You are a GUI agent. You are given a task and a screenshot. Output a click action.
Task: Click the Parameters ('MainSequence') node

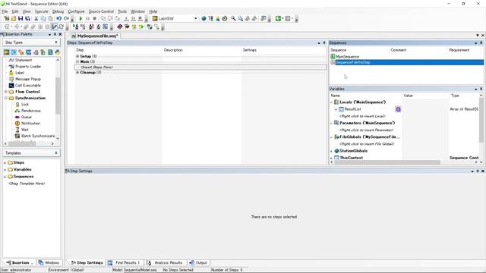point(368,123)
